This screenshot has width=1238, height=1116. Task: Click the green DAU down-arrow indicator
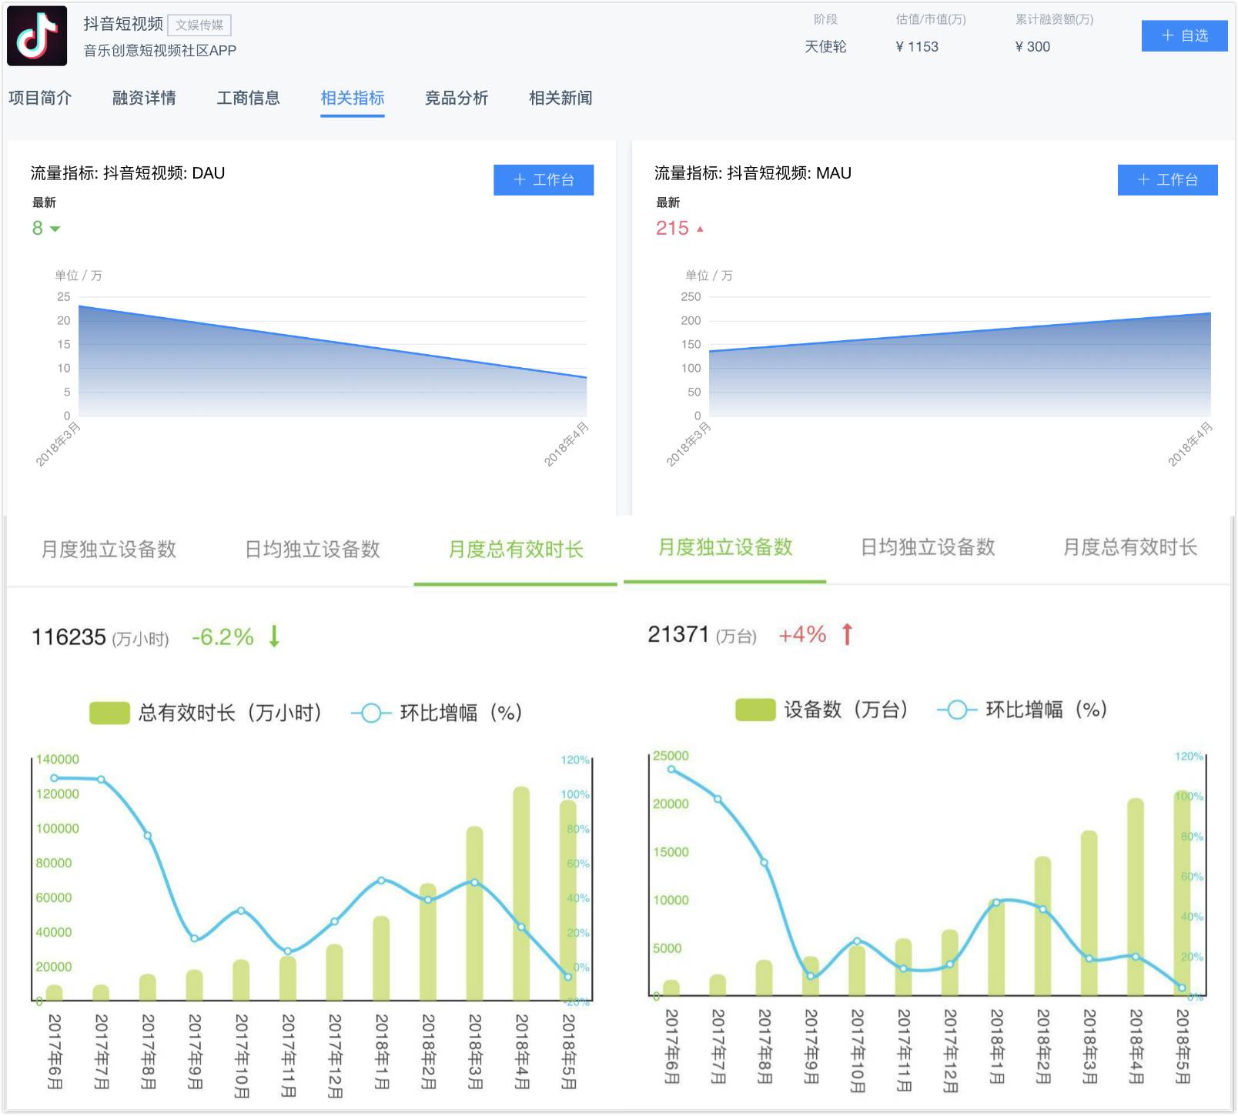click(55, 229)
